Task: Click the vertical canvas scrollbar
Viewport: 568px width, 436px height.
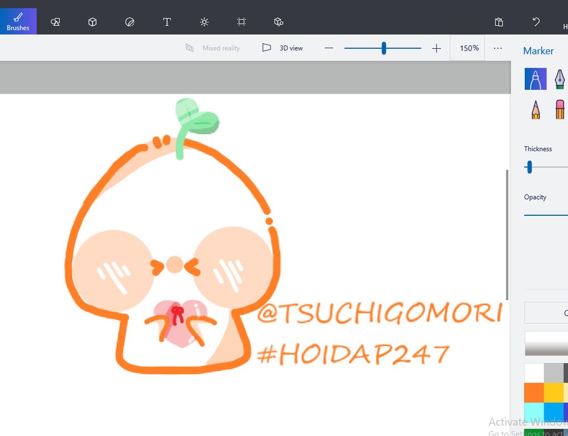Action: (x=507, y=235)
